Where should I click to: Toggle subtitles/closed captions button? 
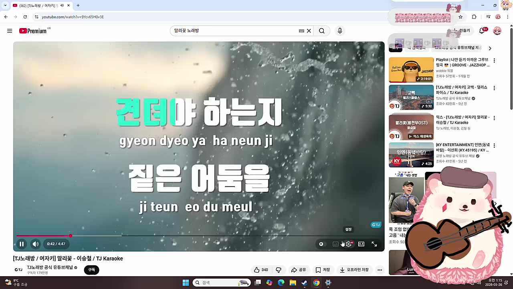335,244
